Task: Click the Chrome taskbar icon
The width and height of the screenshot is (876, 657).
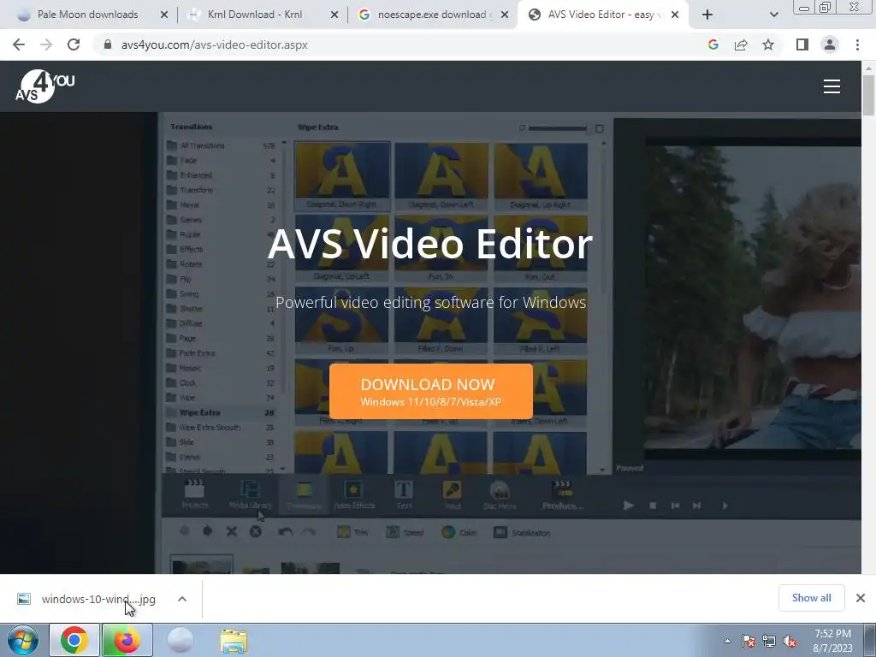Action: point(74,640)
